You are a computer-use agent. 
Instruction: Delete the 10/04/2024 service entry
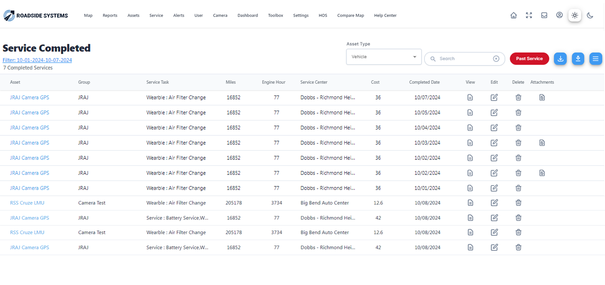[x=519, y=128]
